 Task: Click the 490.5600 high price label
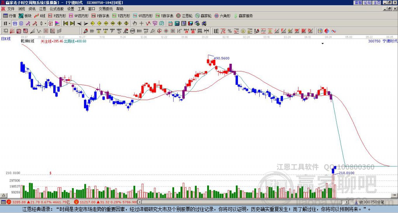[222, 58]
